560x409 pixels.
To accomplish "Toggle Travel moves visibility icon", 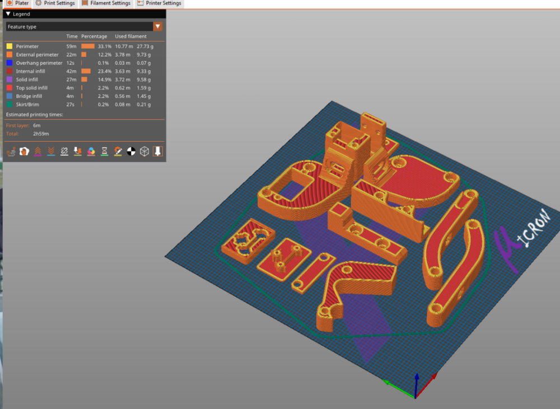I will tap(11, 151).
